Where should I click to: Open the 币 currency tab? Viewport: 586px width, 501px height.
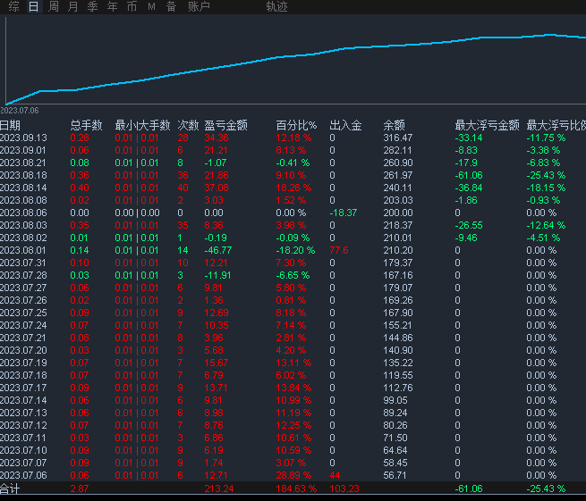click(x=132, y=6)
